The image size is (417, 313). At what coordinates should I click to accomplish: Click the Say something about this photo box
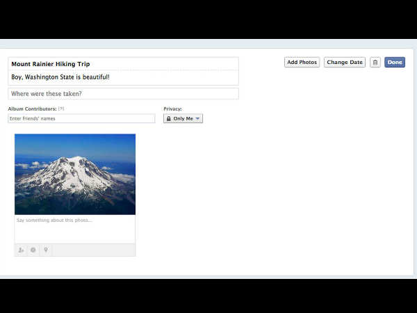(x=75, y=229)
